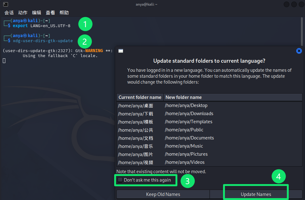Click the dialog window icon at top-left
Viewport: 305px width, 200px height.
coord(121,51)
